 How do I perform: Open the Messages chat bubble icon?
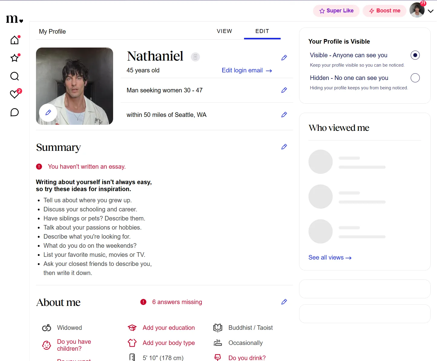pos(15,112)
